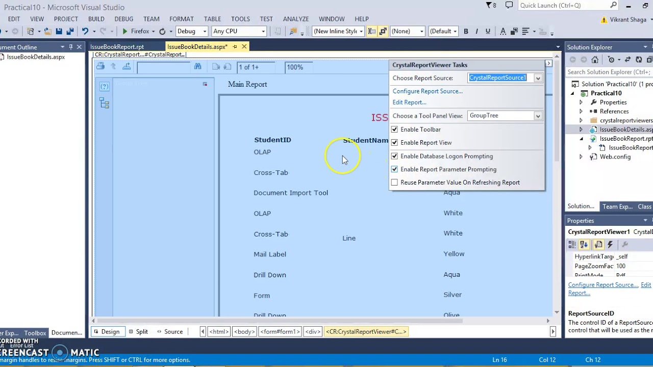This screenshot has height=367, width=653.
Task: Open the Team Explorer panel tab
Action: pos(617,206)
